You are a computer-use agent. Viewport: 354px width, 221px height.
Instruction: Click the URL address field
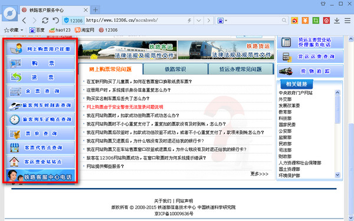pos(136,21)
